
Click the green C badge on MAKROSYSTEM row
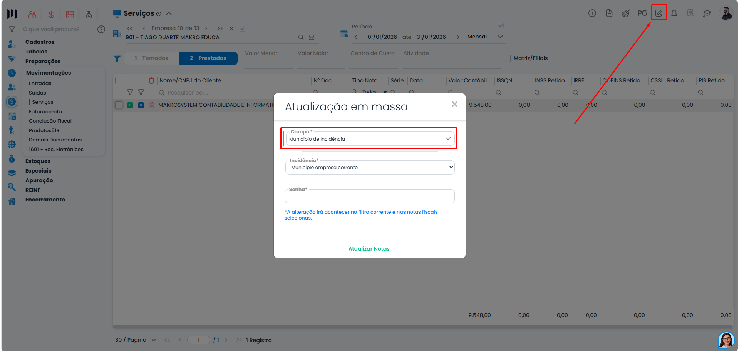[x=130, y=105]
